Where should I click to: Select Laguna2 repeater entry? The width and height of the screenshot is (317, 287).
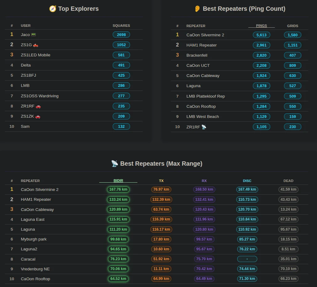click(156, 249)
